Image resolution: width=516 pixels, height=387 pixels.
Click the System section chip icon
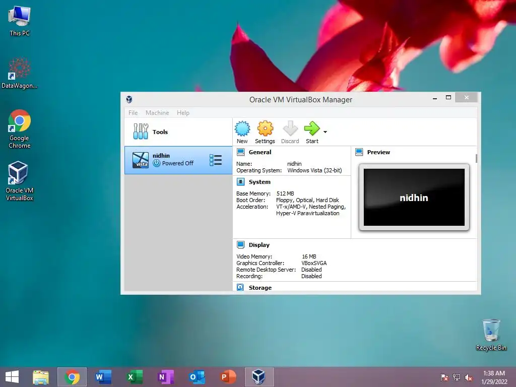tap(240, 181)
